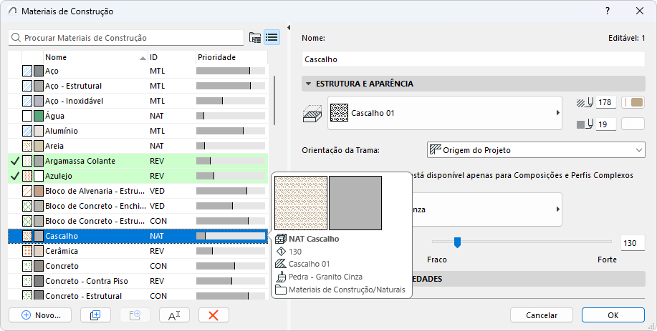The height and width of the screenshot is (331, 657).
Task: Toggle checkmark on Argamassa Colante row
Action: [14, 161]
